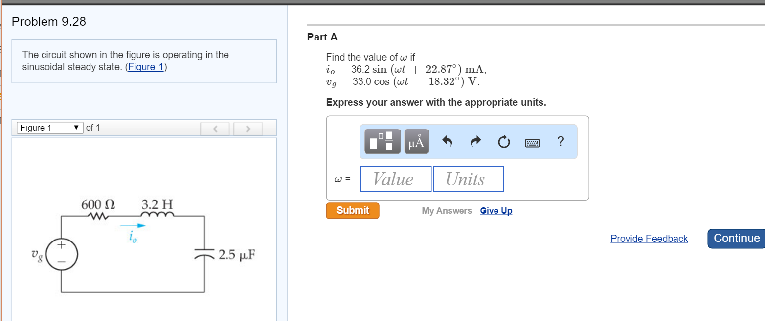Viewport: 765px width, 321px height.
Task: Click the undo arrow icon
Action: 447,142
